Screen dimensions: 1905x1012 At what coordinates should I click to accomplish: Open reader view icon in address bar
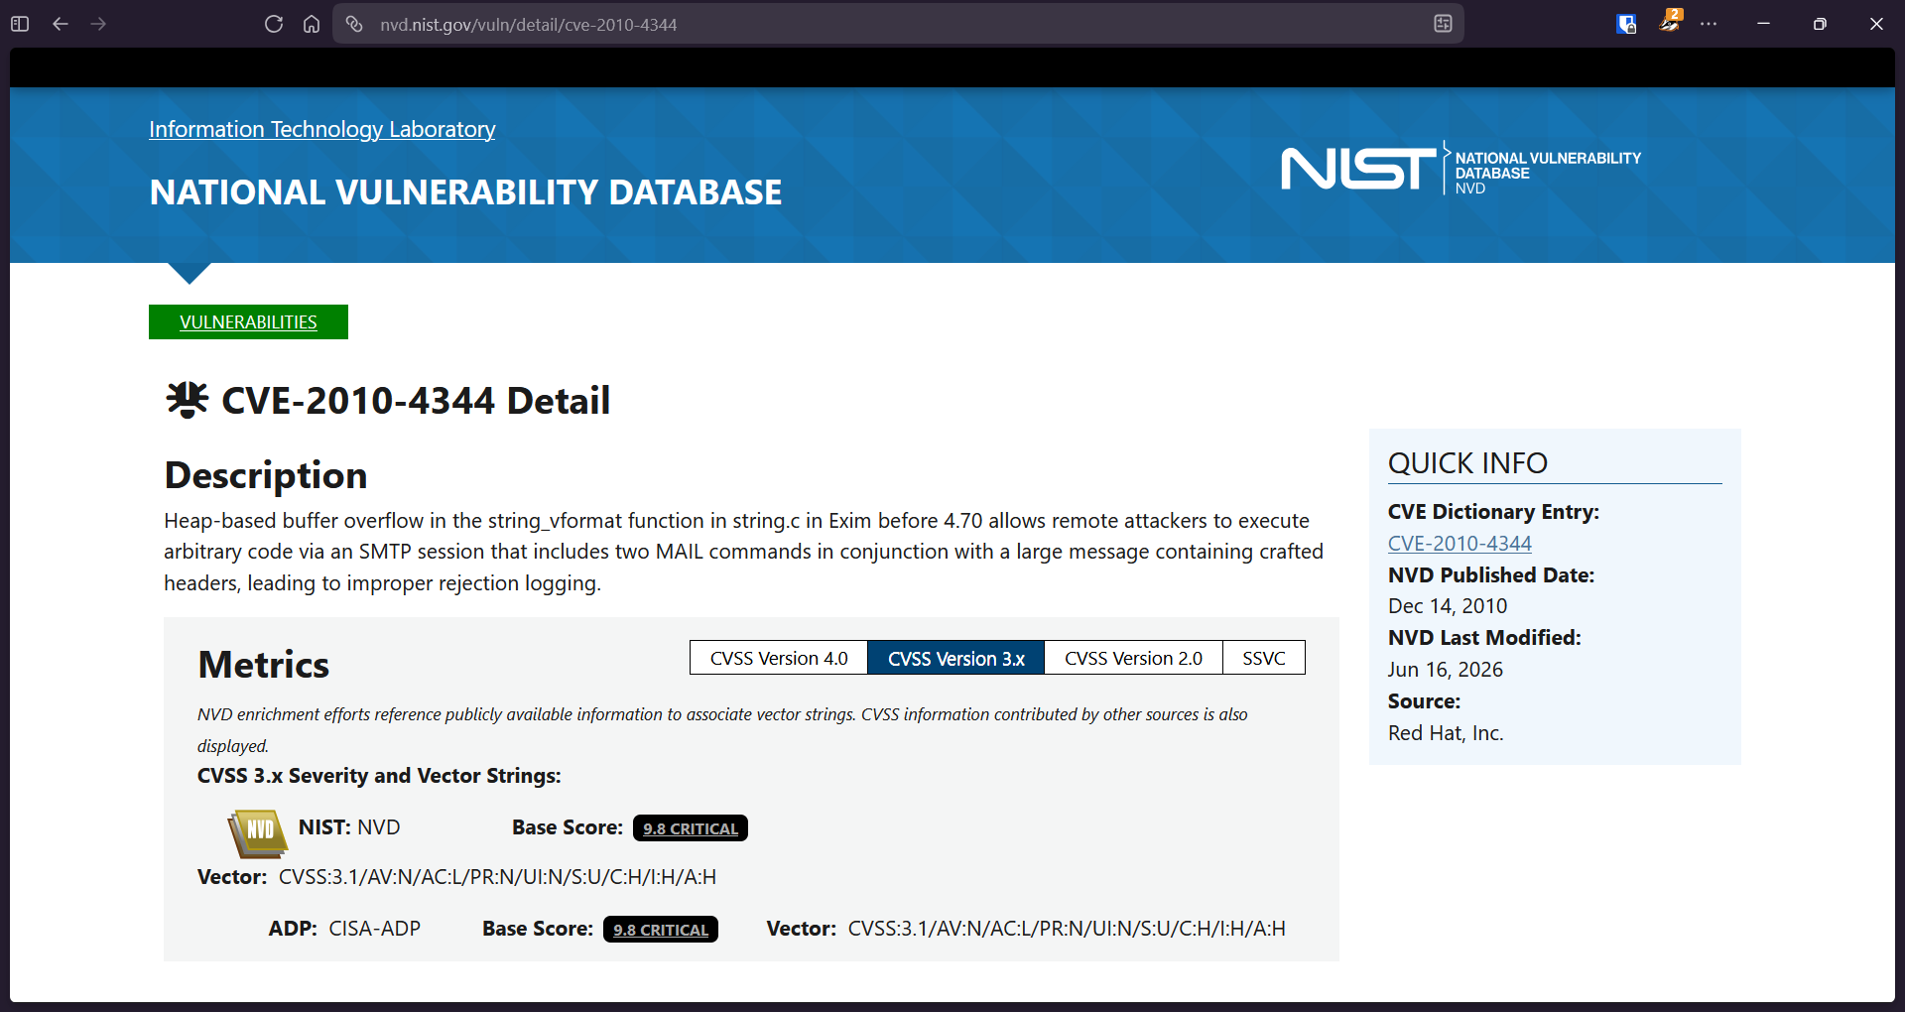(1443, 24)
